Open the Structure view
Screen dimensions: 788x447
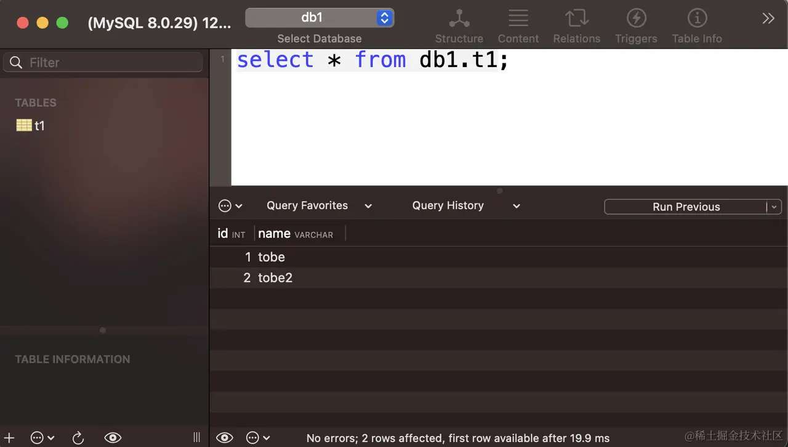[x=459, y=26]
